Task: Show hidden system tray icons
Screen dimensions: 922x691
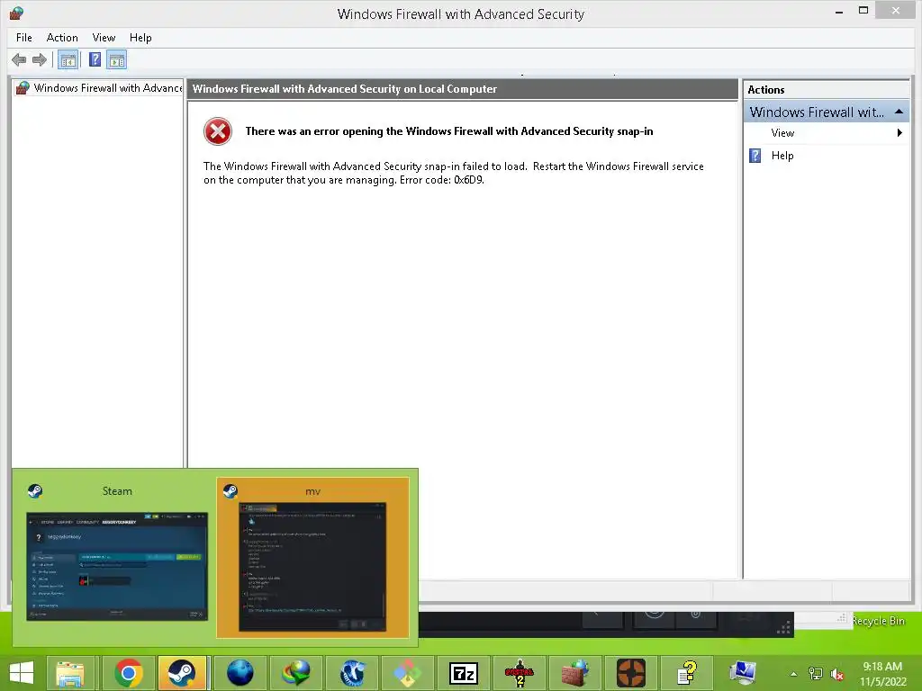Action: pyautogui.click(x=794, y=674)
